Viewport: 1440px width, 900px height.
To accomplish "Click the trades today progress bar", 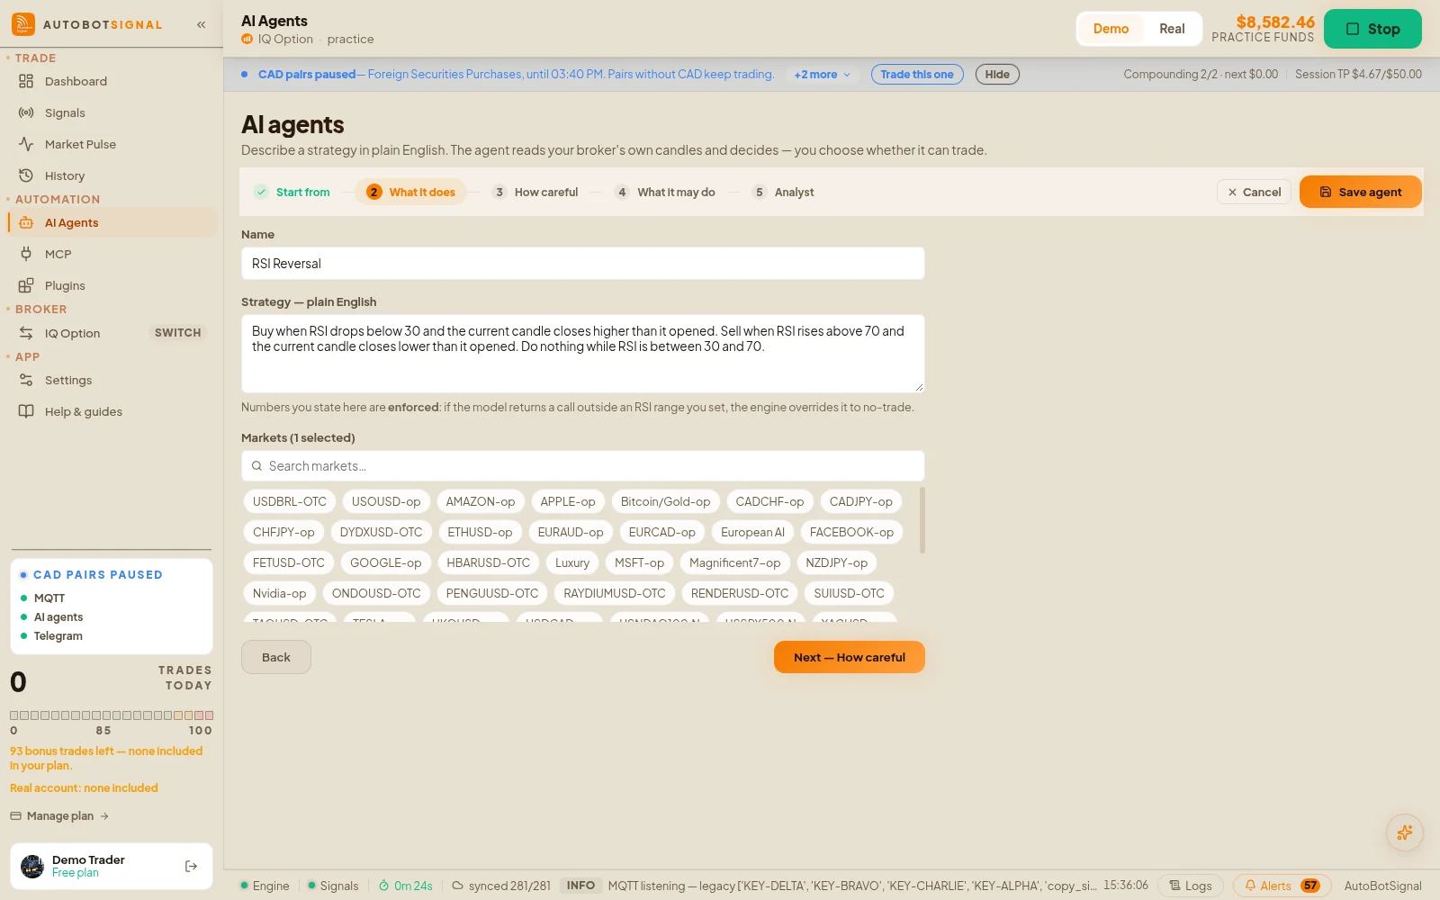I will [112, 715].
